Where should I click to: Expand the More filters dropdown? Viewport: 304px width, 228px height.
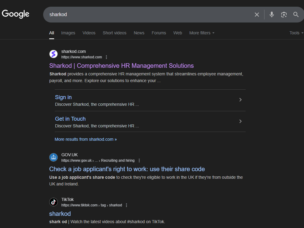pyautogui.click(x=202, y=33)
